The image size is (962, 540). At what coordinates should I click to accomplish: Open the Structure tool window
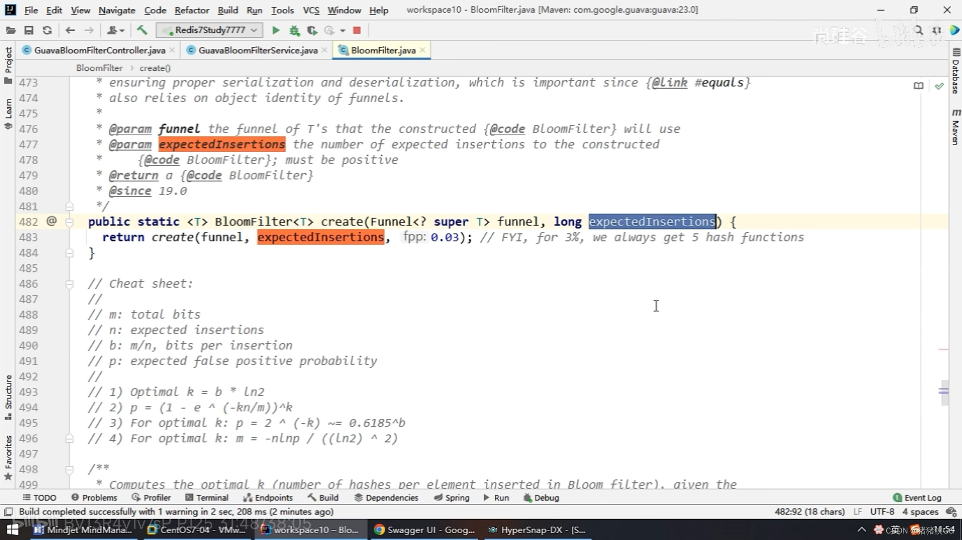(8, 397)
